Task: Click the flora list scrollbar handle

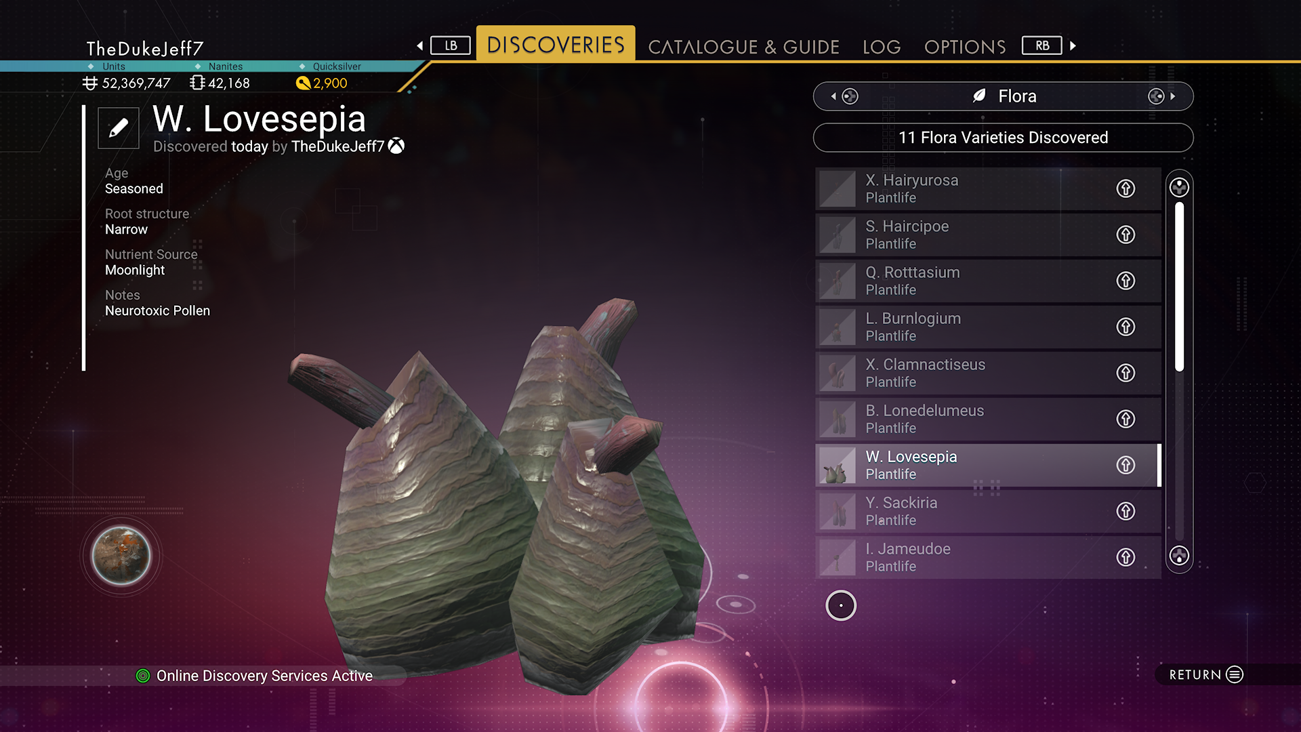Action: [x=1179, y=286]
